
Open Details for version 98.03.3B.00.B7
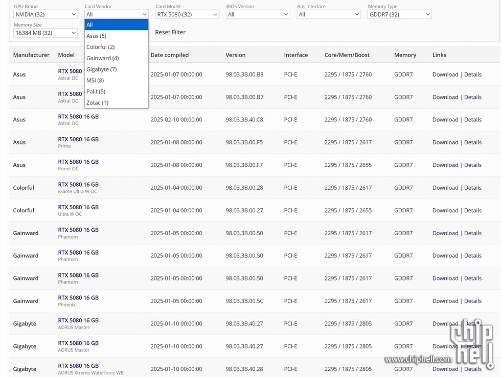click(x=472, y=97)
